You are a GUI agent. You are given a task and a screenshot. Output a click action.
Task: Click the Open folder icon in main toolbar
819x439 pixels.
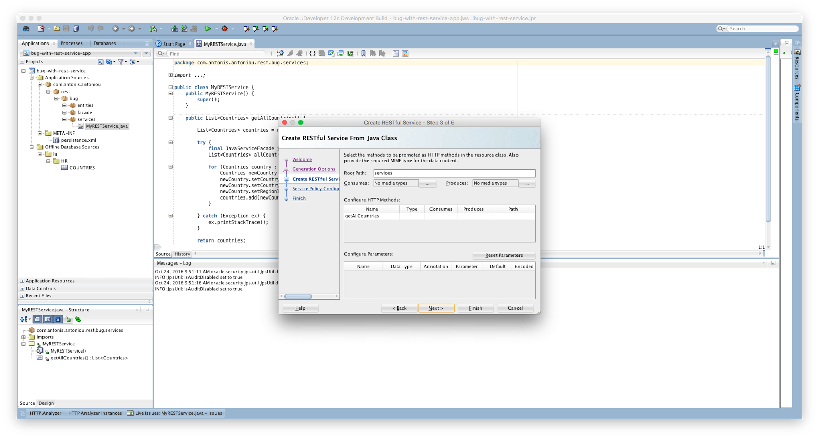click(57, 29)
